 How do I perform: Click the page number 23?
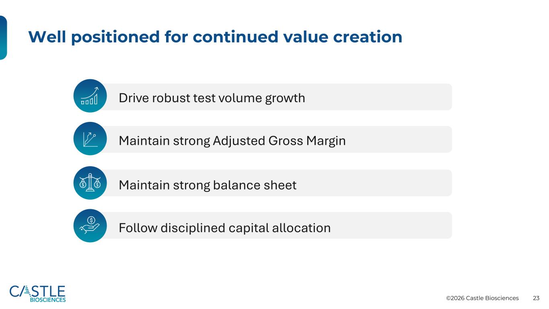tap(536, 298)
